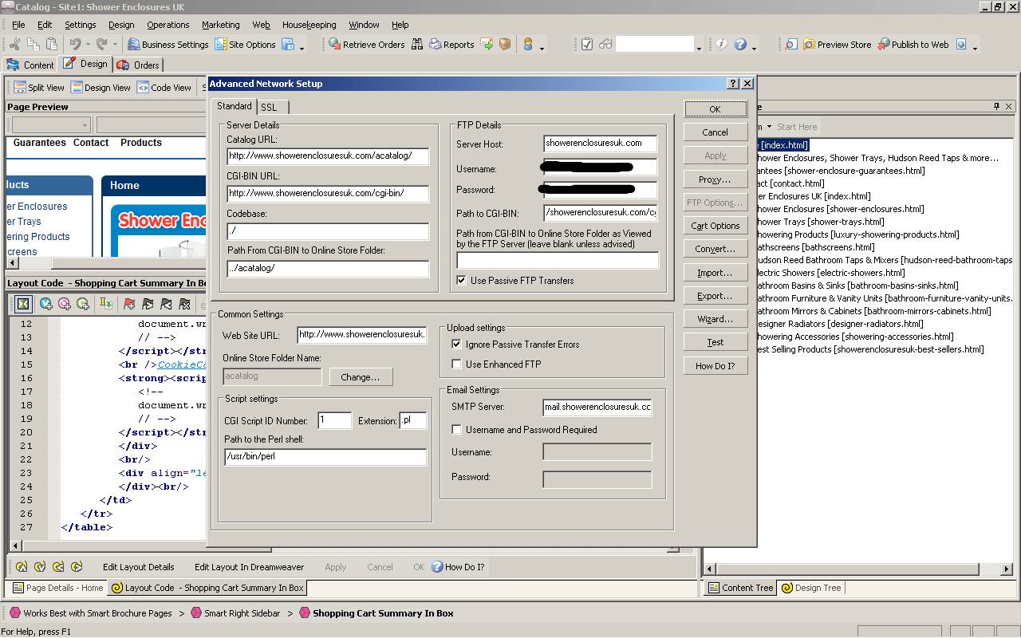Click into the Catalog URL field

(x=328, y=156)
